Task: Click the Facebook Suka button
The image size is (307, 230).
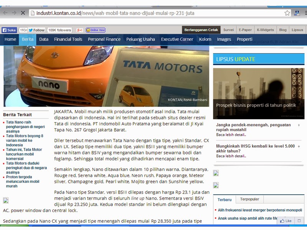Action: (x=9, y=30)
